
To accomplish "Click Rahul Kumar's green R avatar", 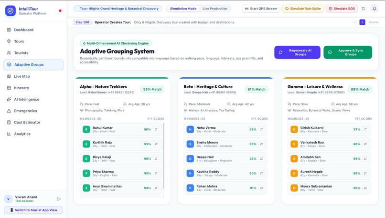I will point(86,129).
